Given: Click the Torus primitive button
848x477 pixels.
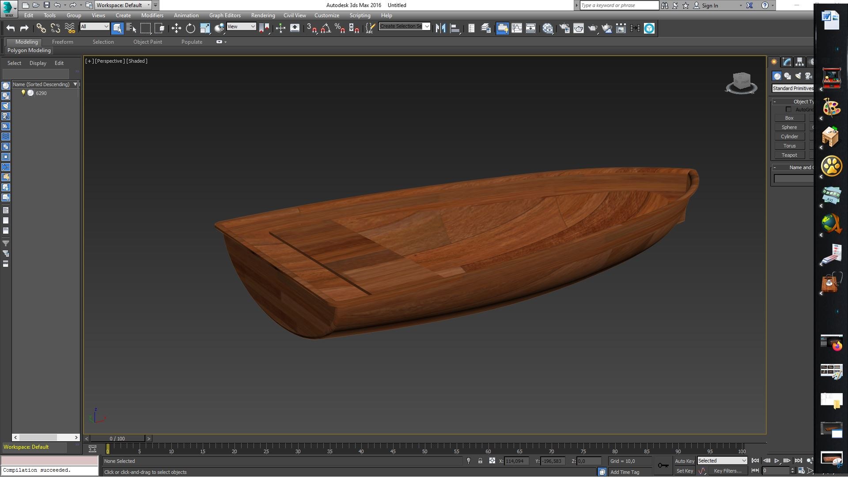Looking at the screenshot, I should pos(789,146).
